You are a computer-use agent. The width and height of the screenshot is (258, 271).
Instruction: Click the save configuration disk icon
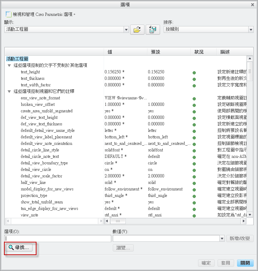pos(153,30)
